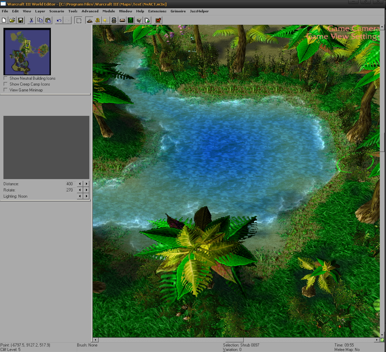The width and height of the screenshot is (386, 352).
Task: Open the Module menu
Action: pyautogui.click(x=109, y=11)
